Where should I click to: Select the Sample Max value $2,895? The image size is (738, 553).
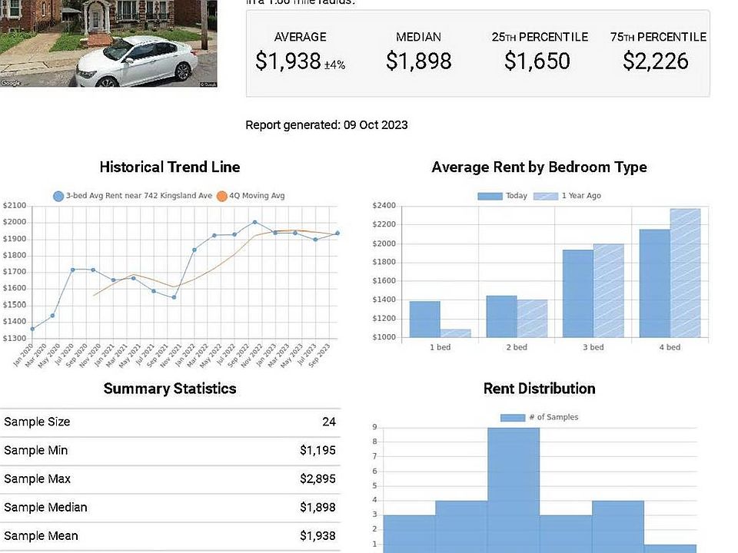318,478
